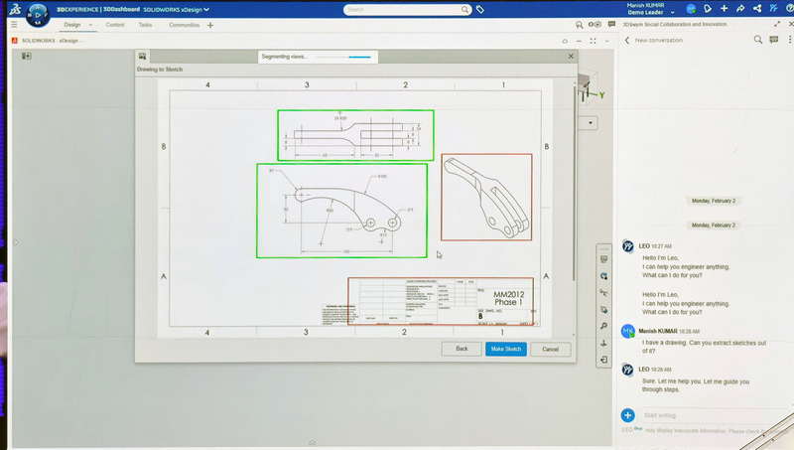
Task: Click the exit icon at floating toolbar bottom
Action: (603, 360)
